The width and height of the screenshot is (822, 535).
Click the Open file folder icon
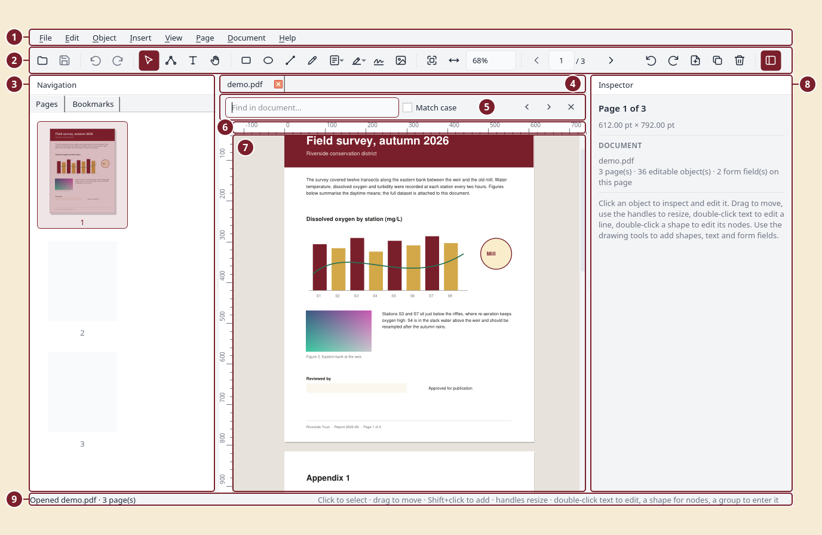point(42,60)
